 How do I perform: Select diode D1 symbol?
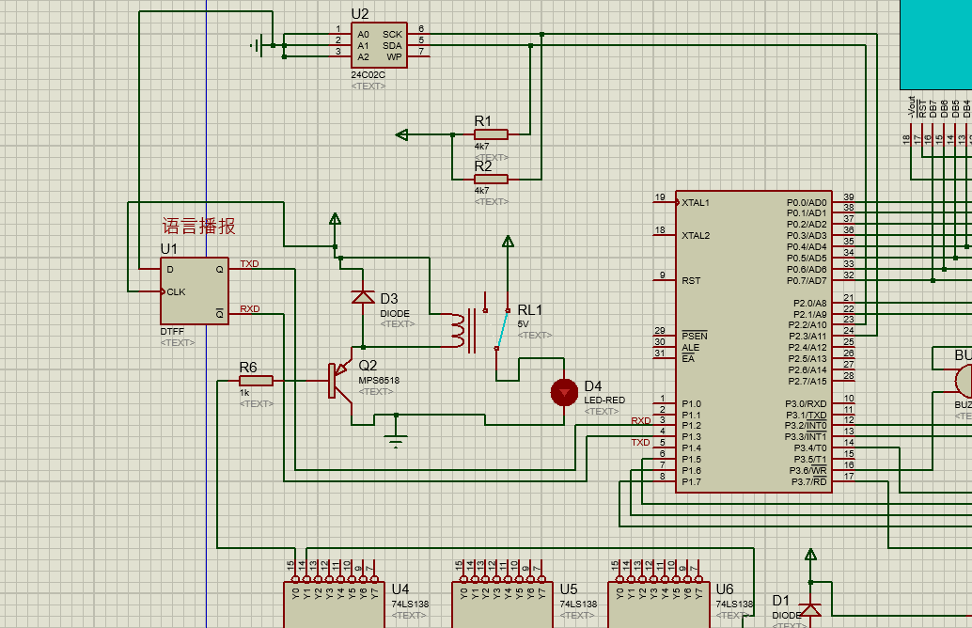pyautogui.click(x=810, y=610)
